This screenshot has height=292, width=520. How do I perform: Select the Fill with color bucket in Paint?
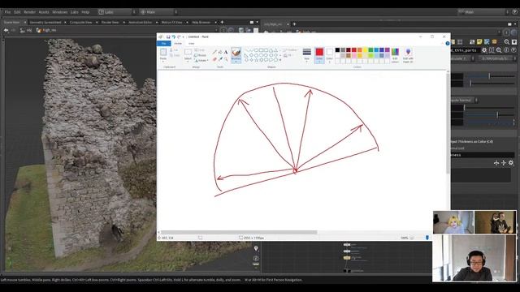coord(220,52)
